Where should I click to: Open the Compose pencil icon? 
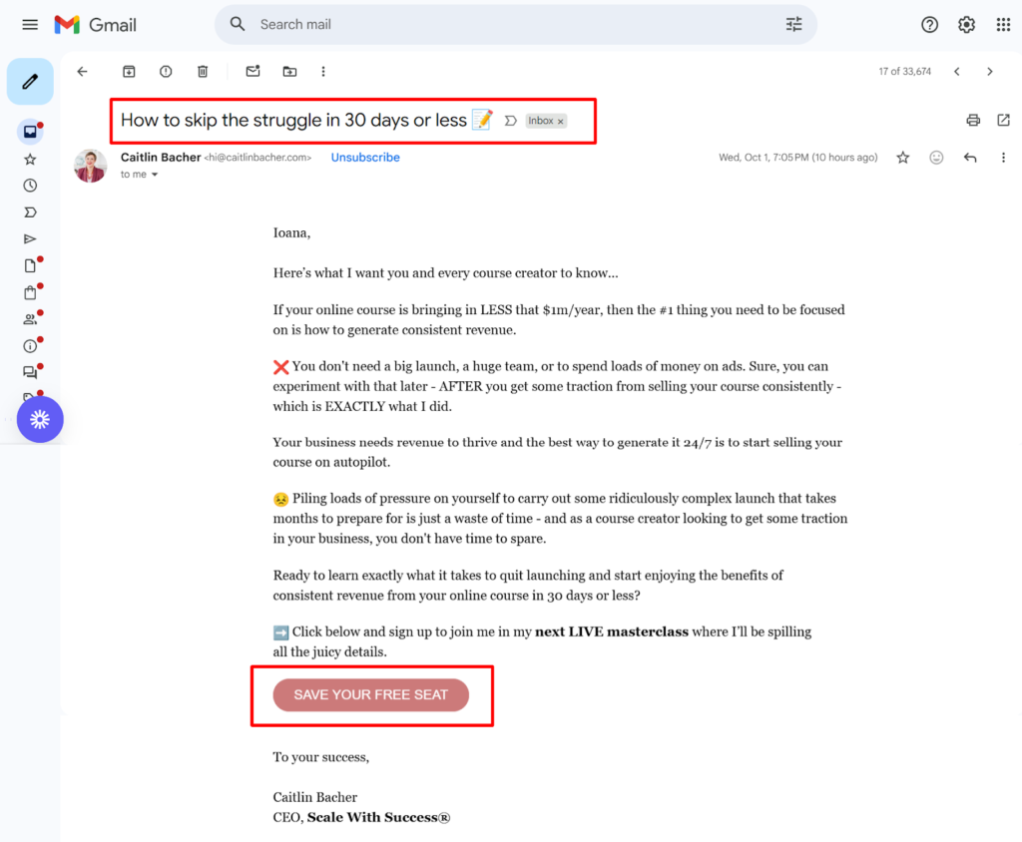coord(30,81)
